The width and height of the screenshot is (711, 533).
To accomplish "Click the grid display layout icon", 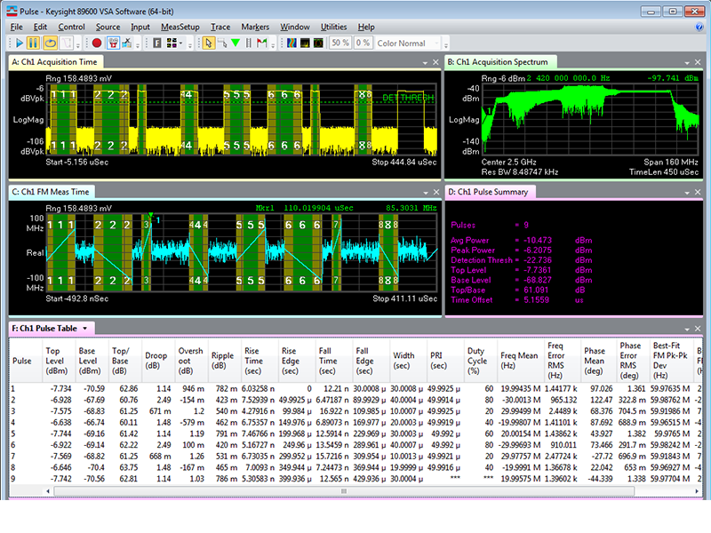I will (x=170, y=43).
